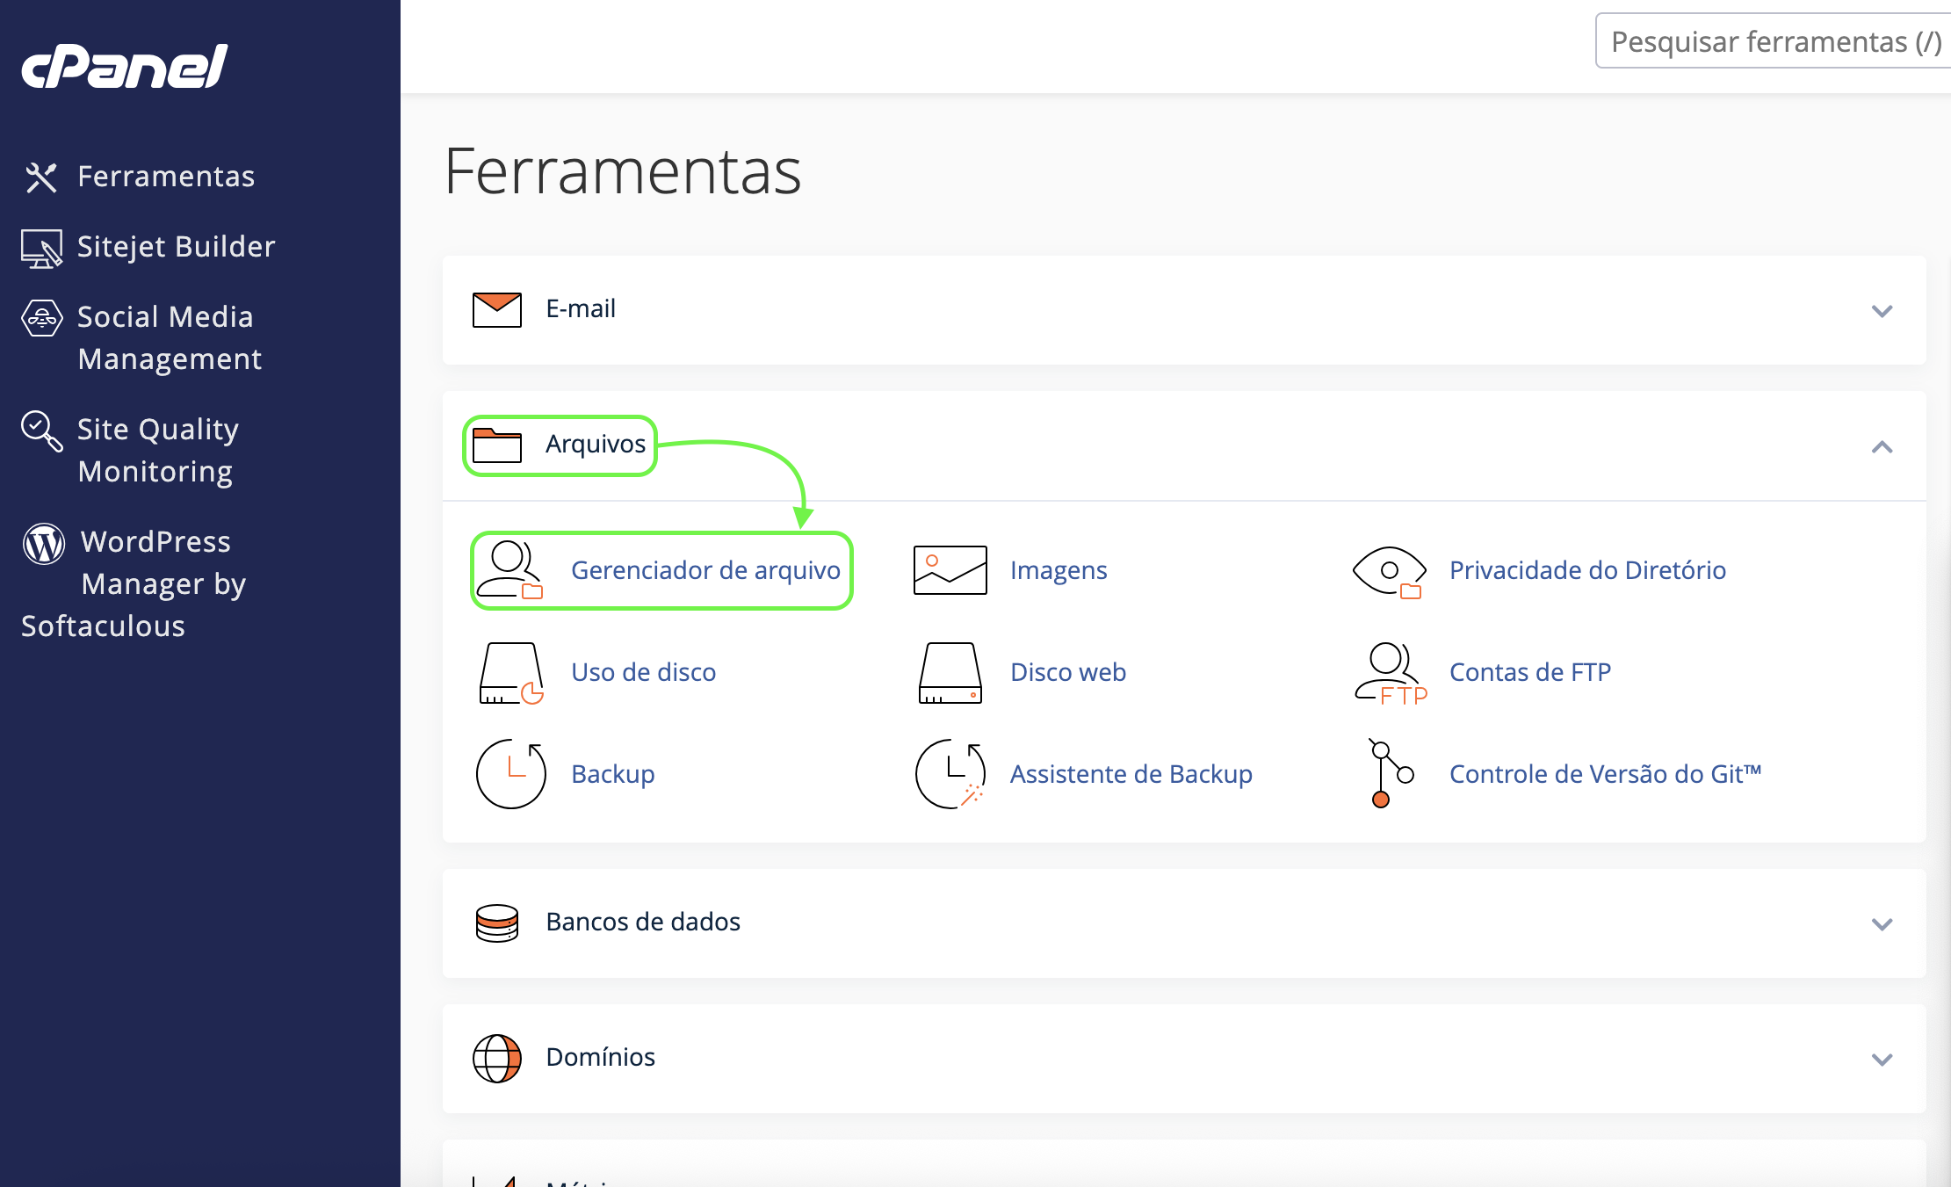
Task: Click the Ferramentas wrench icon in sidebar
Action: (41, 177)
